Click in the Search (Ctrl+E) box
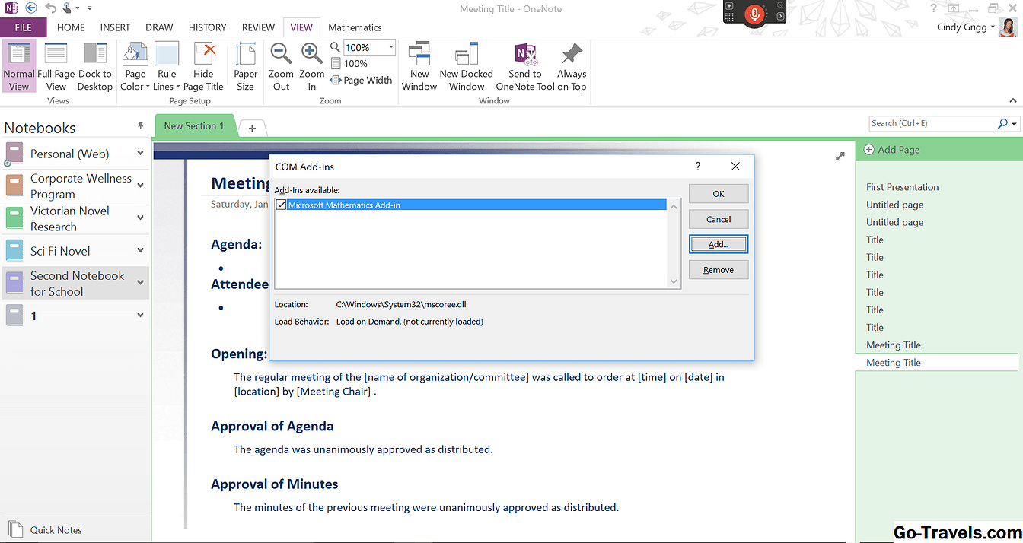 (x=932, y=123)
